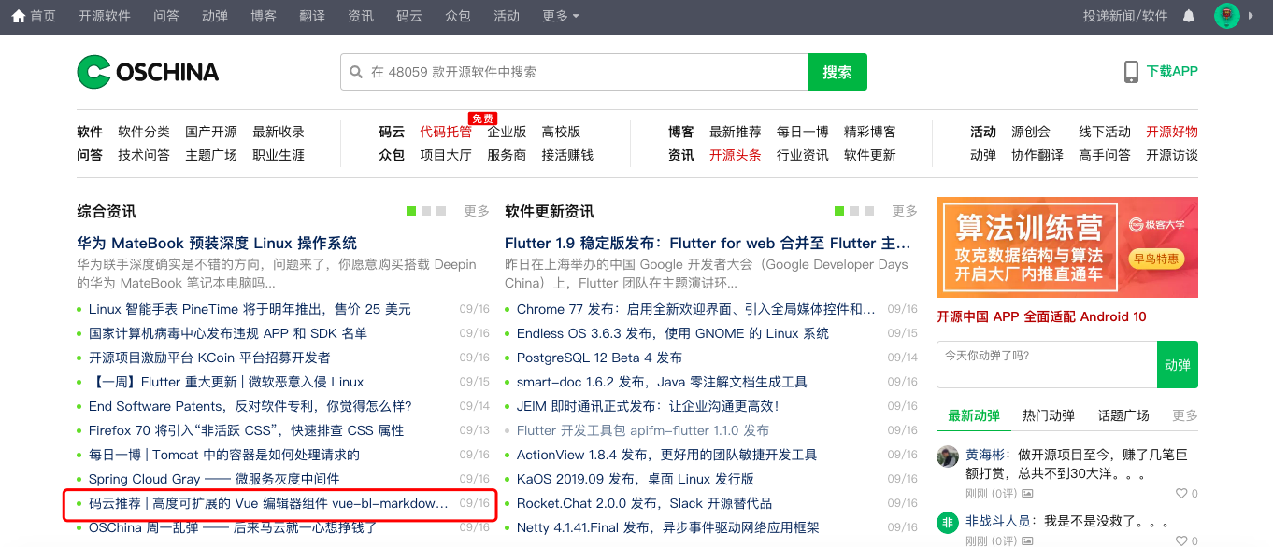Focus the open-source software search field

coord(574,72)
